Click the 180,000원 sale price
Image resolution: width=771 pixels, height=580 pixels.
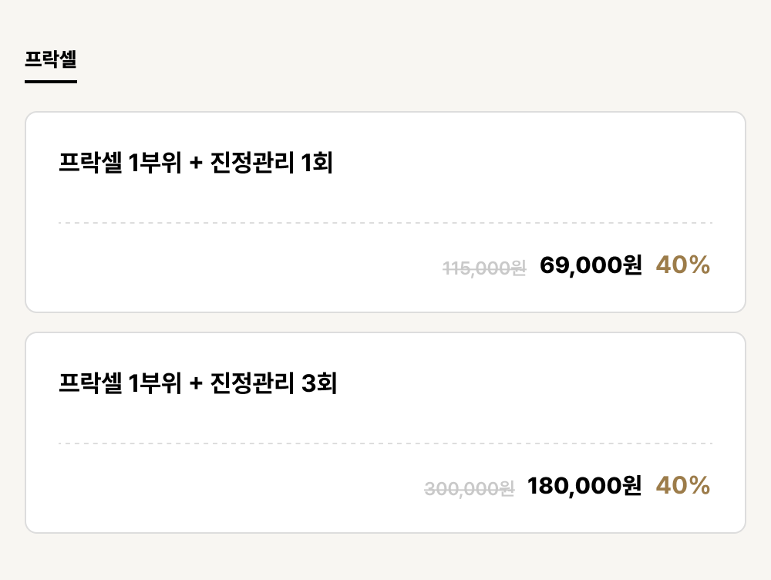click(584, 486)
